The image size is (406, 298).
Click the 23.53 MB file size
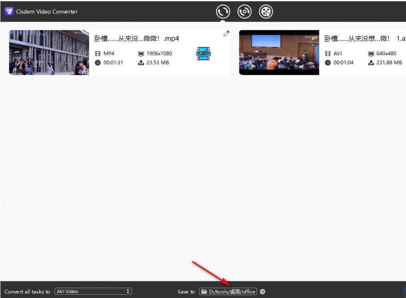coord(157,63)
